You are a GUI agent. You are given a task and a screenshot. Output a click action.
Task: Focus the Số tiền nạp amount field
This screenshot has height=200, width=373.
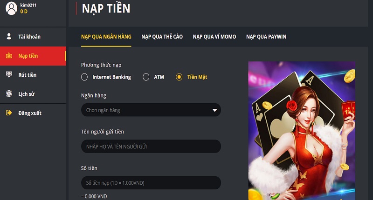pyautogui.click(x=151, y=183)
